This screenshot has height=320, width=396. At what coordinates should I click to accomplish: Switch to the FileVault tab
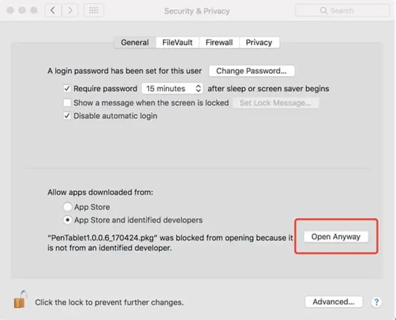[177, 42]
